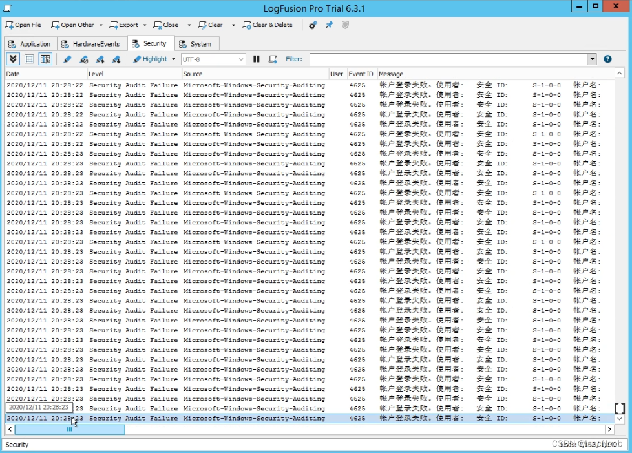Click the blue pin icon

[329, 25]
